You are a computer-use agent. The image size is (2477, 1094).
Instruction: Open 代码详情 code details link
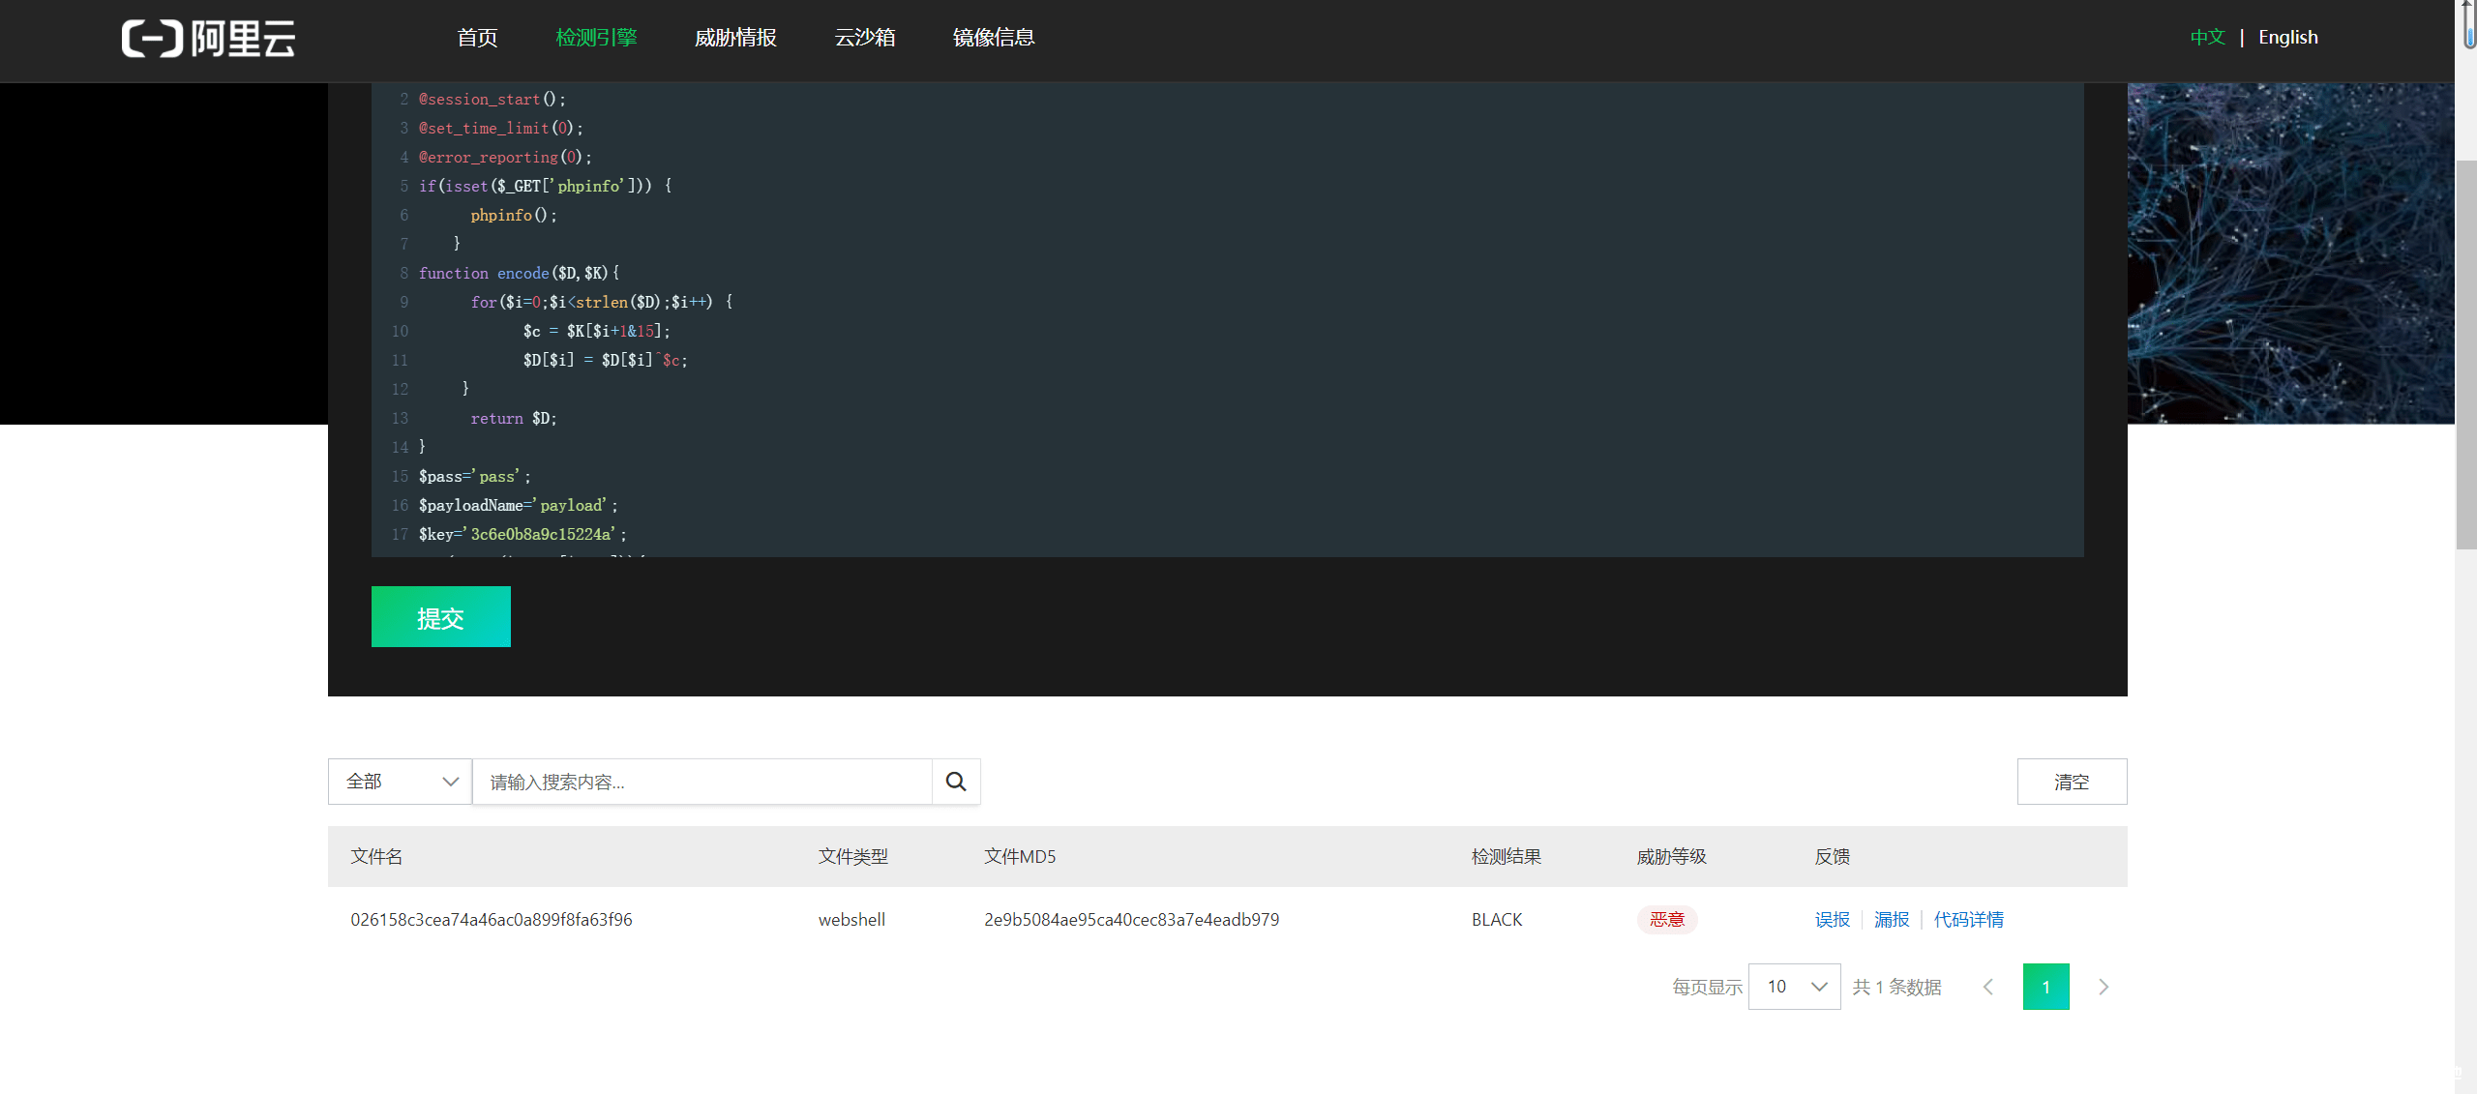(x=1968, y=920)
